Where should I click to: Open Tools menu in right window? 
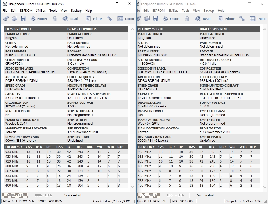point(186,11)
